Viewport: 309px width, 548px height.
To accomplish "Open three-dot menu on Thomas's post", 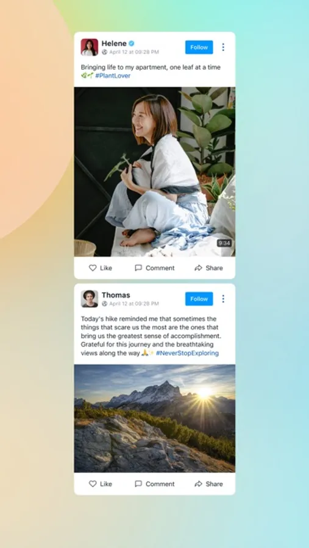I will click(x=223, y=299).
